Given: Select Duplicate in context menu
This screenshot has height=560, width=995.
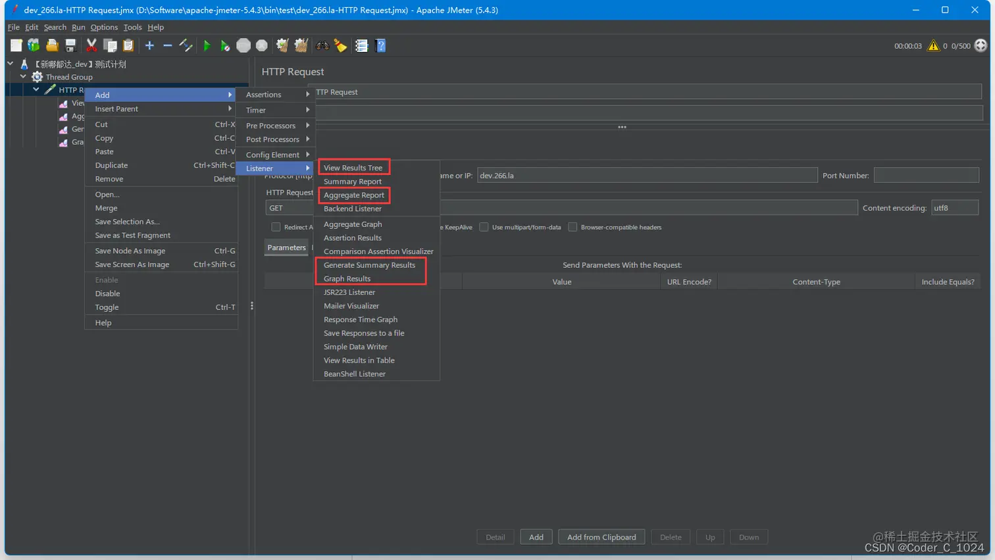Looking at the screenshot, I should click(161, 165).
